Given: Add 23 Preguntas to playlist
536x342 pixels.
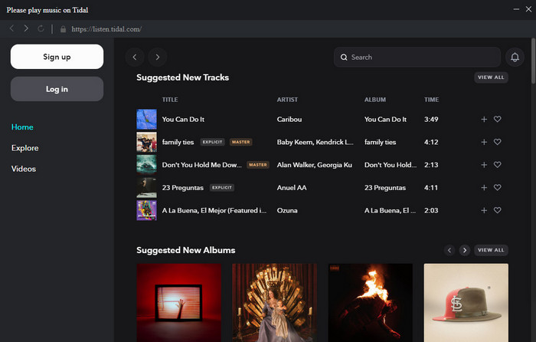Looking at the screenshot, I should pyautogui.click(x=484, y=188).
